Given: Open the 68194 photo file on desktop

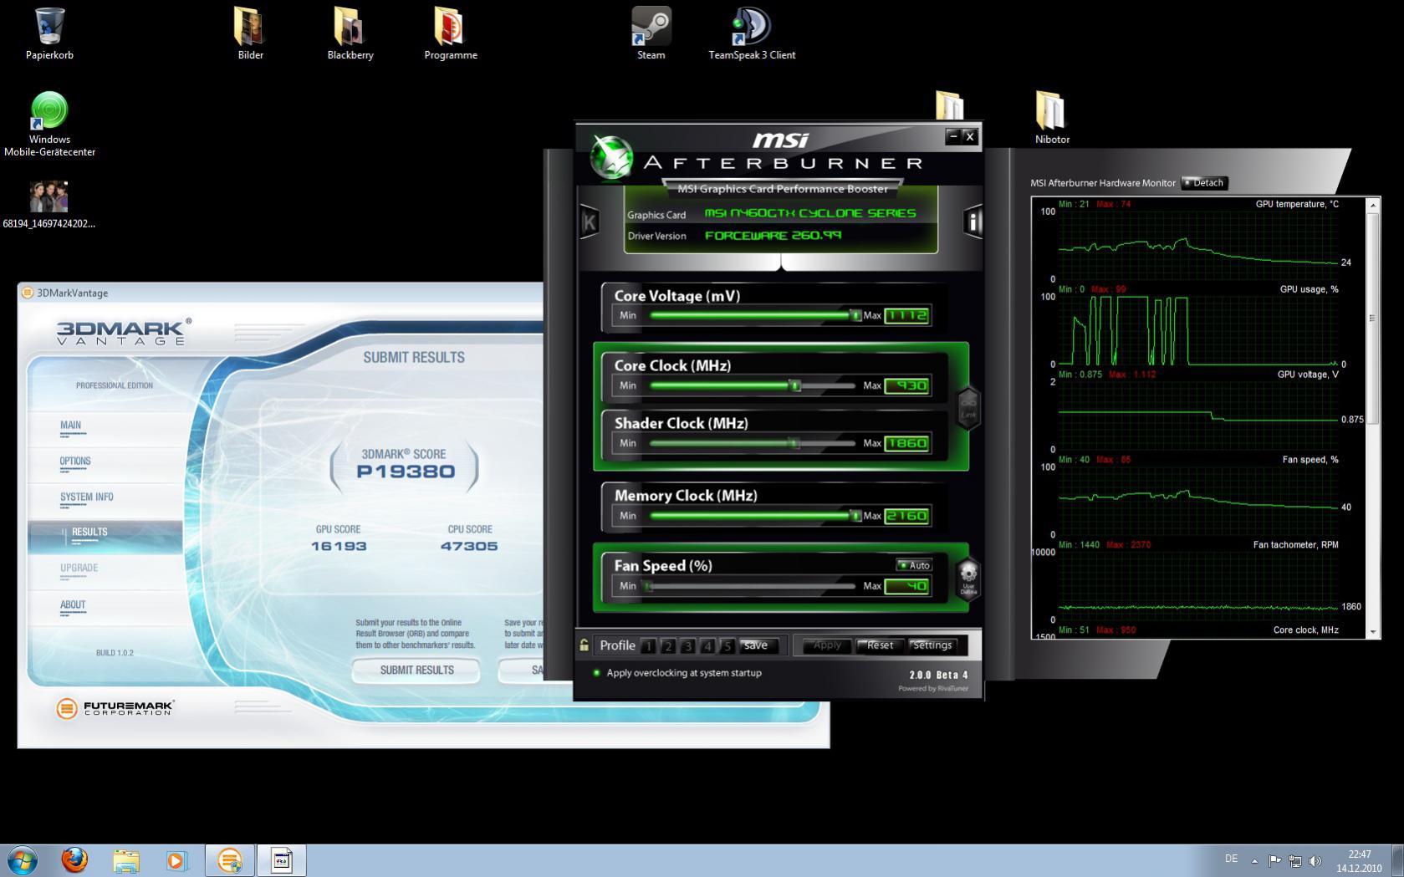Looking at the screenshot, I should coord(49,205).
